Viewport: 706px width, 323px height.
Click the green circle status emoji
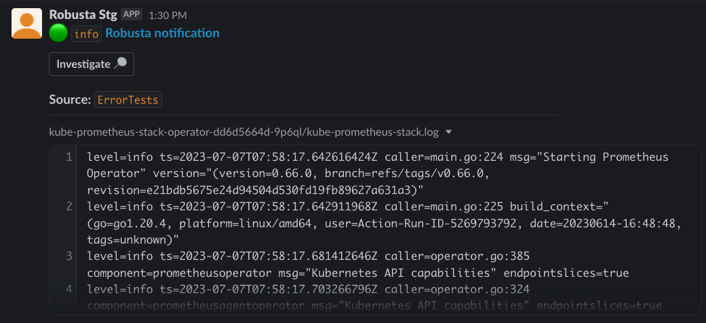58,33
